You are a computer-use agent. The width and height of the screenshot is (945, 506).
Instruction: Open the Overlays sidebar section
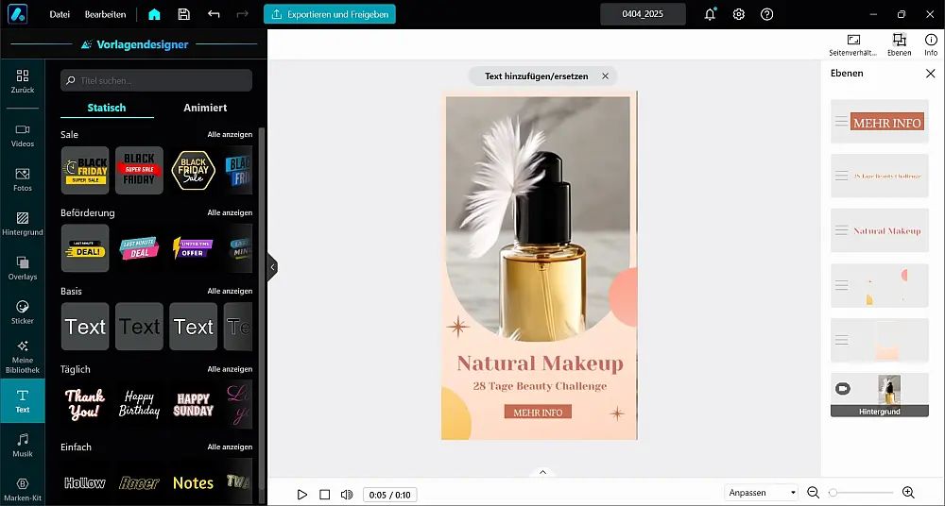(23, 267)
